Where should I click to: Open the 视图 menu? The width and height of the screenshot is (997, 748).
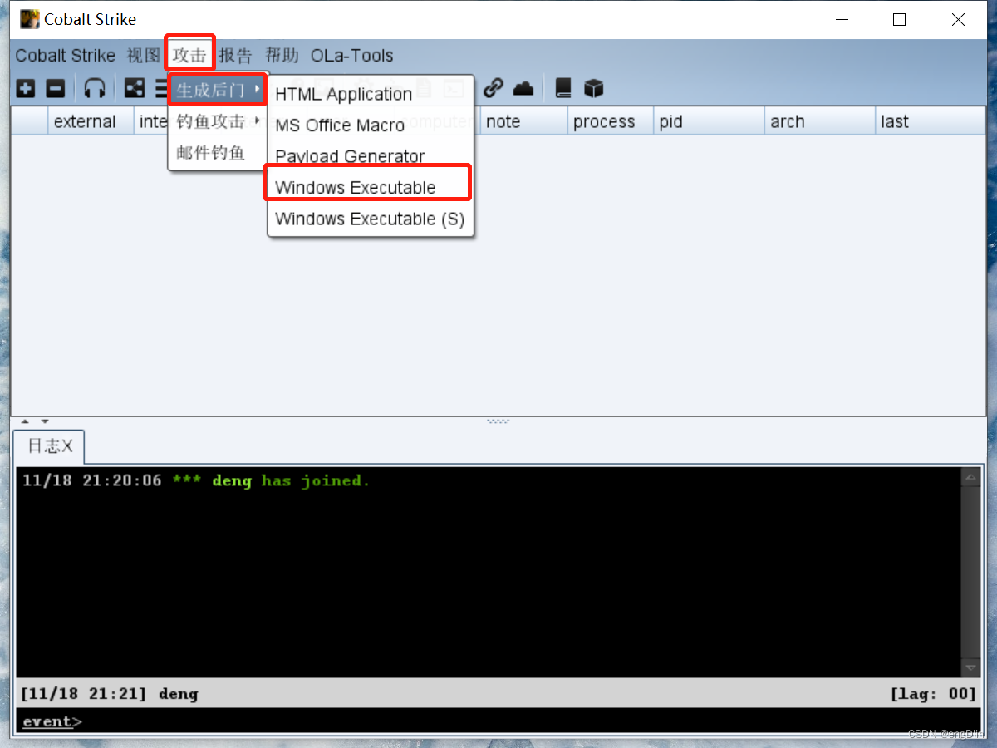point(143,56)
